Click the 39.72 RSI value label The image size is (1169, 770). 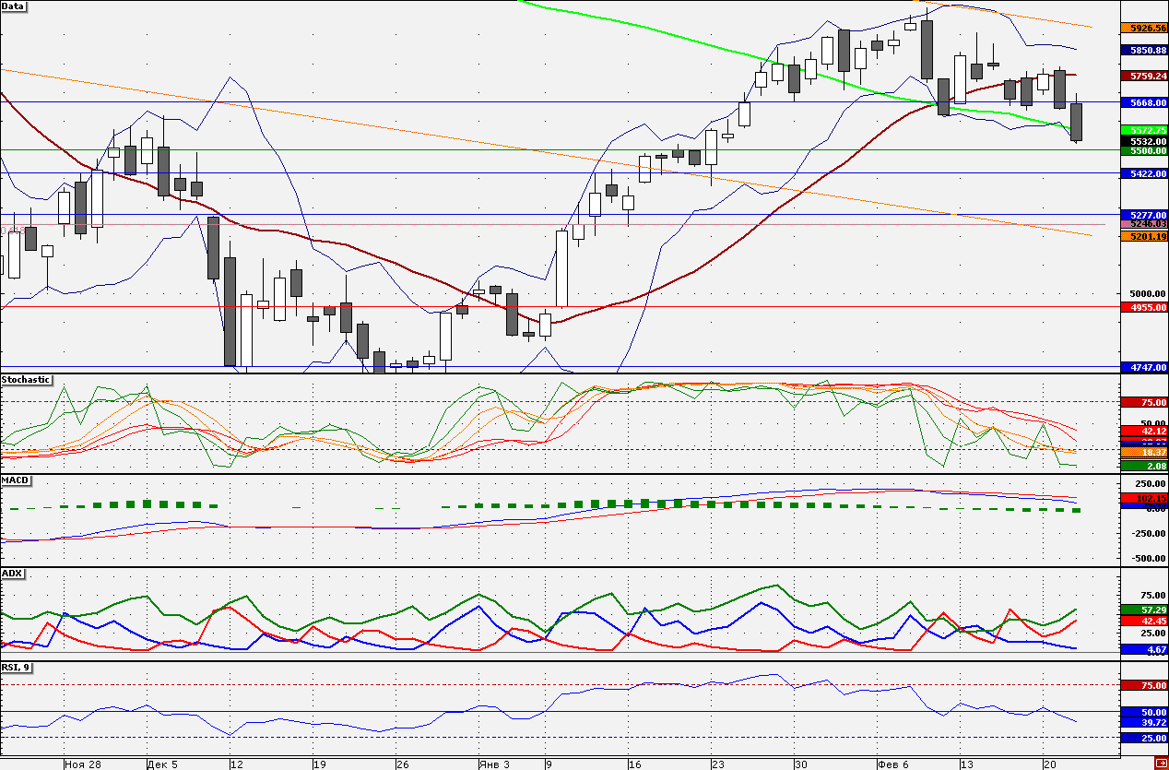click(1143, 722)
